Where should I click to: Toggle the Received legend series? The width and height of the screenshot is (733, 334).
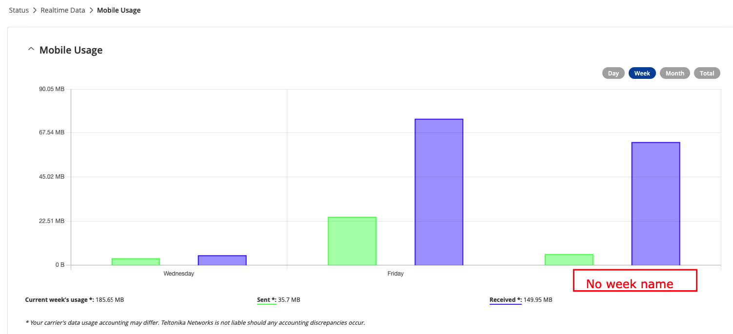point(506,300)
